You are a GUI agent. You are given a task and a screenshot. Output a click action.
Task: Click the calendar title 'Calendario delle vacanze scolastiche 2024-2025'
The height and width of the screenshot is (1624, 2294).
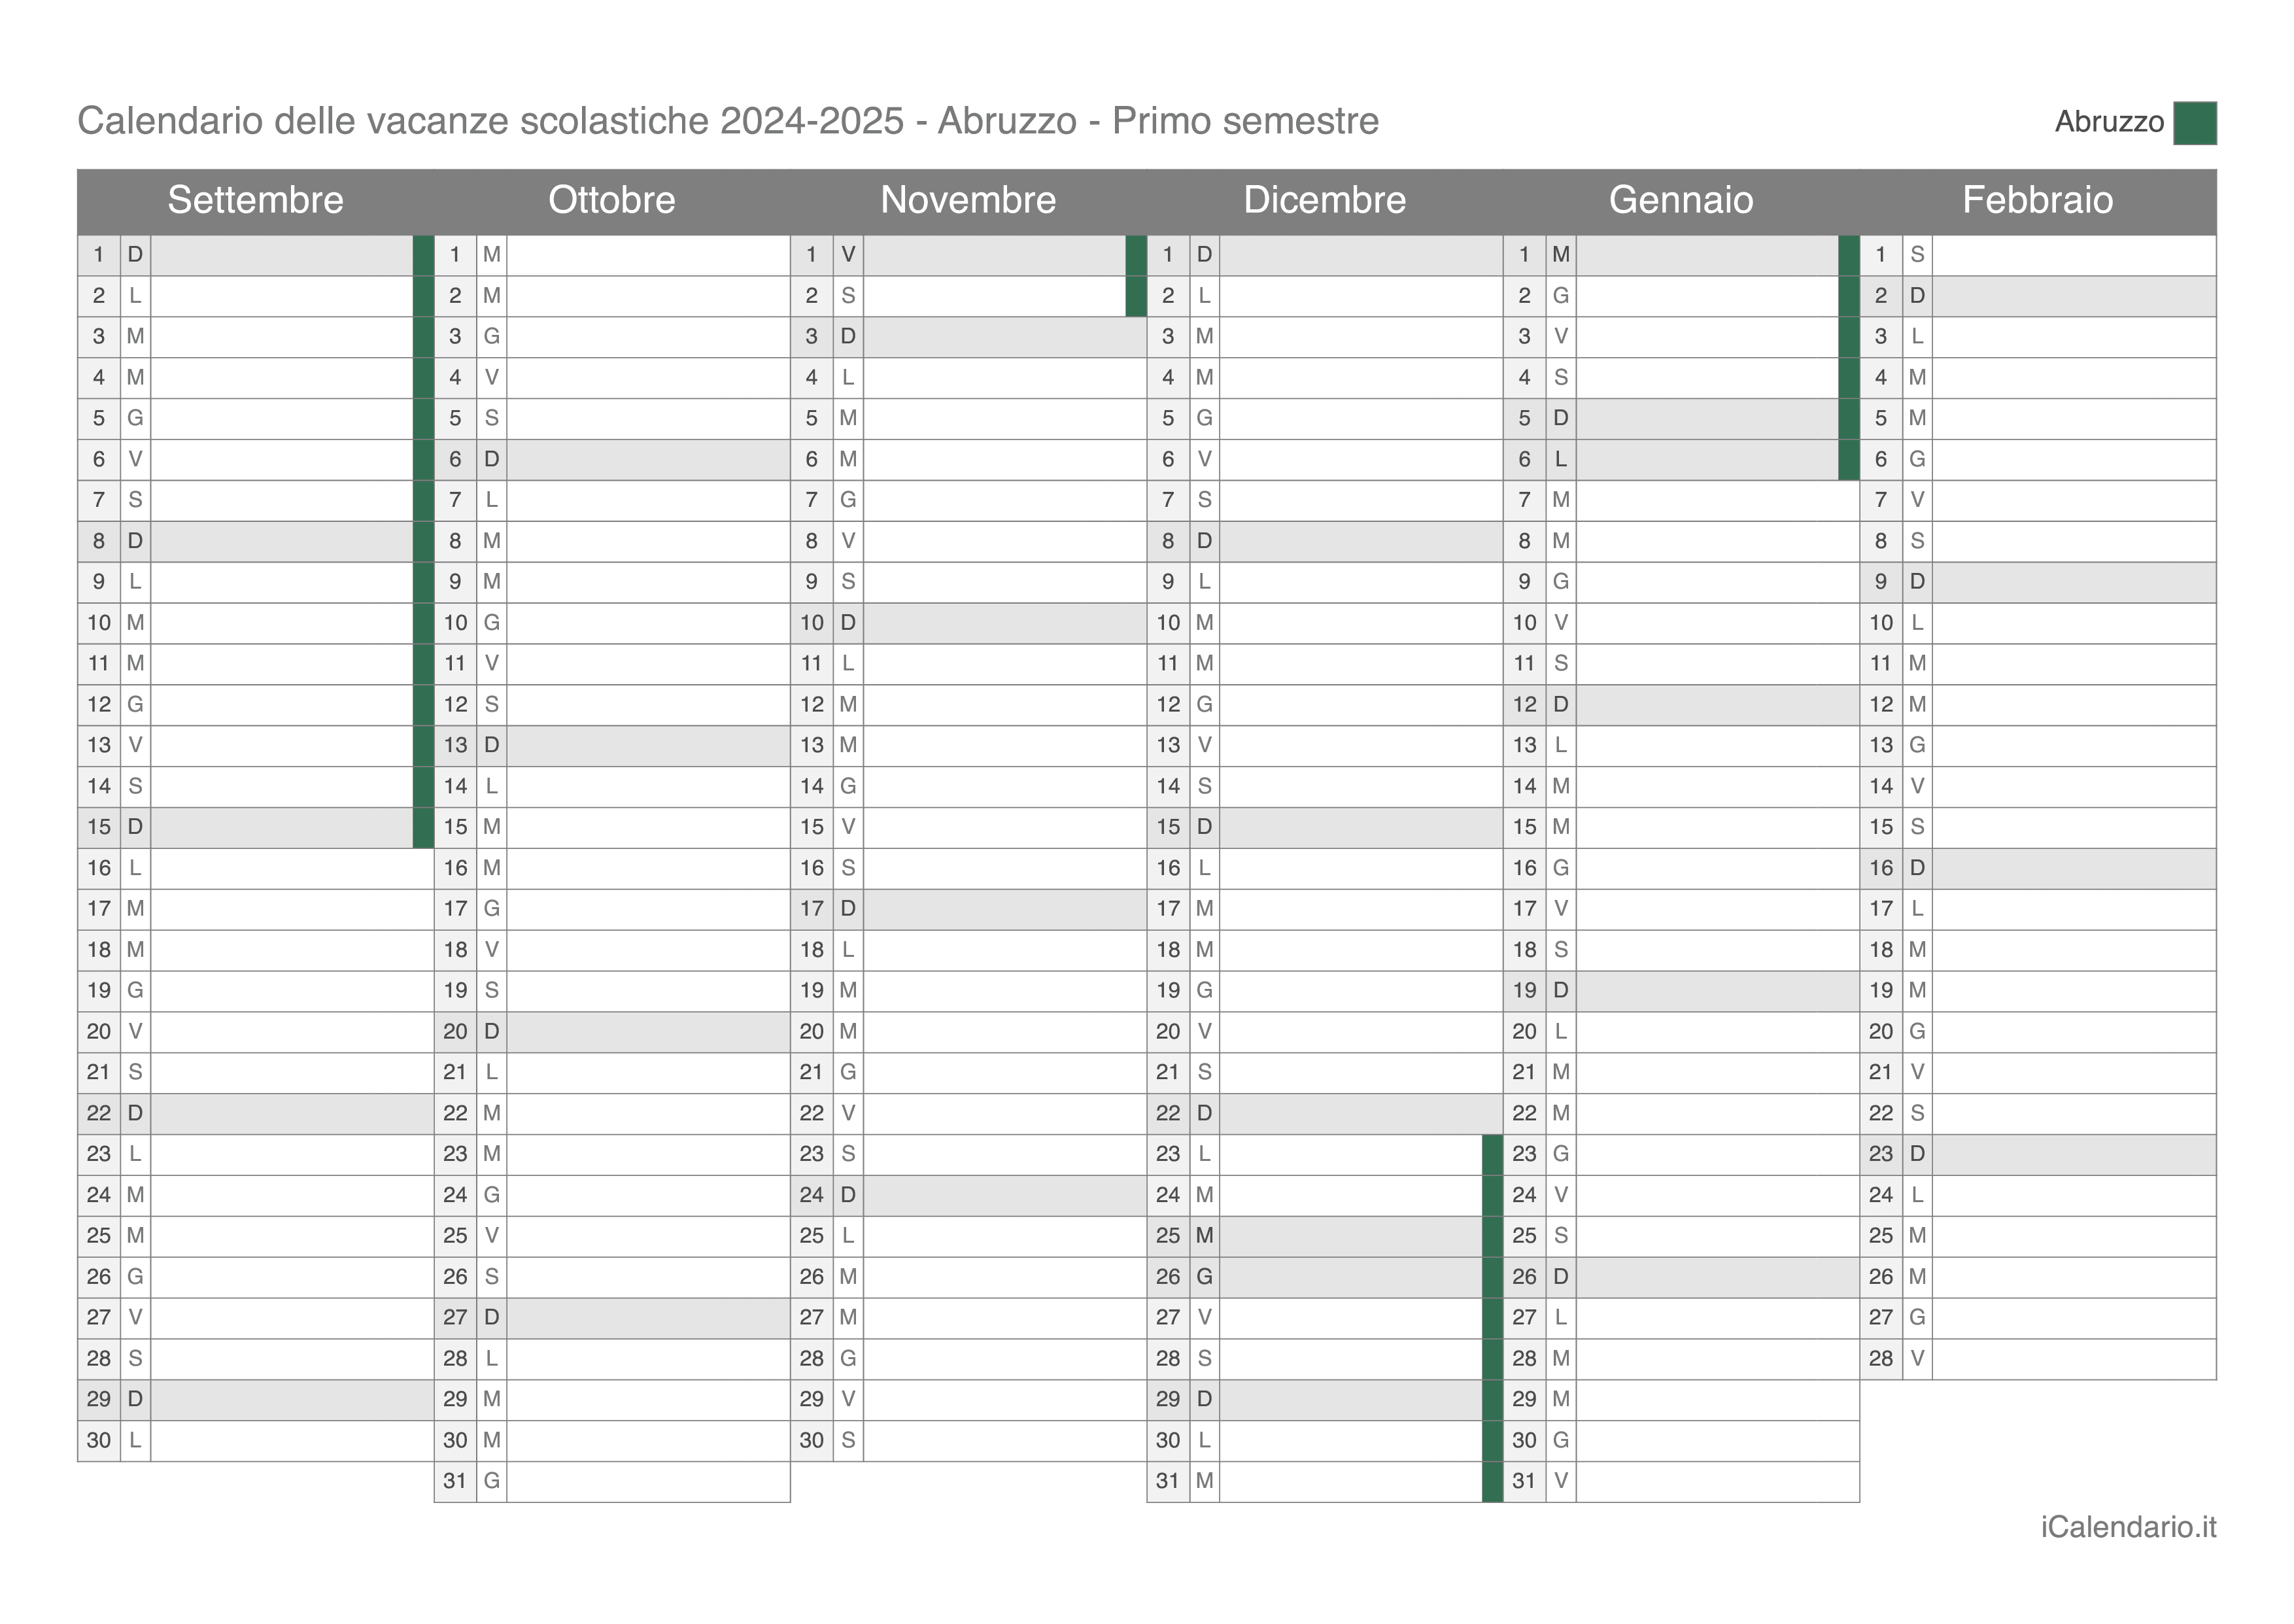tap(491, 121)
